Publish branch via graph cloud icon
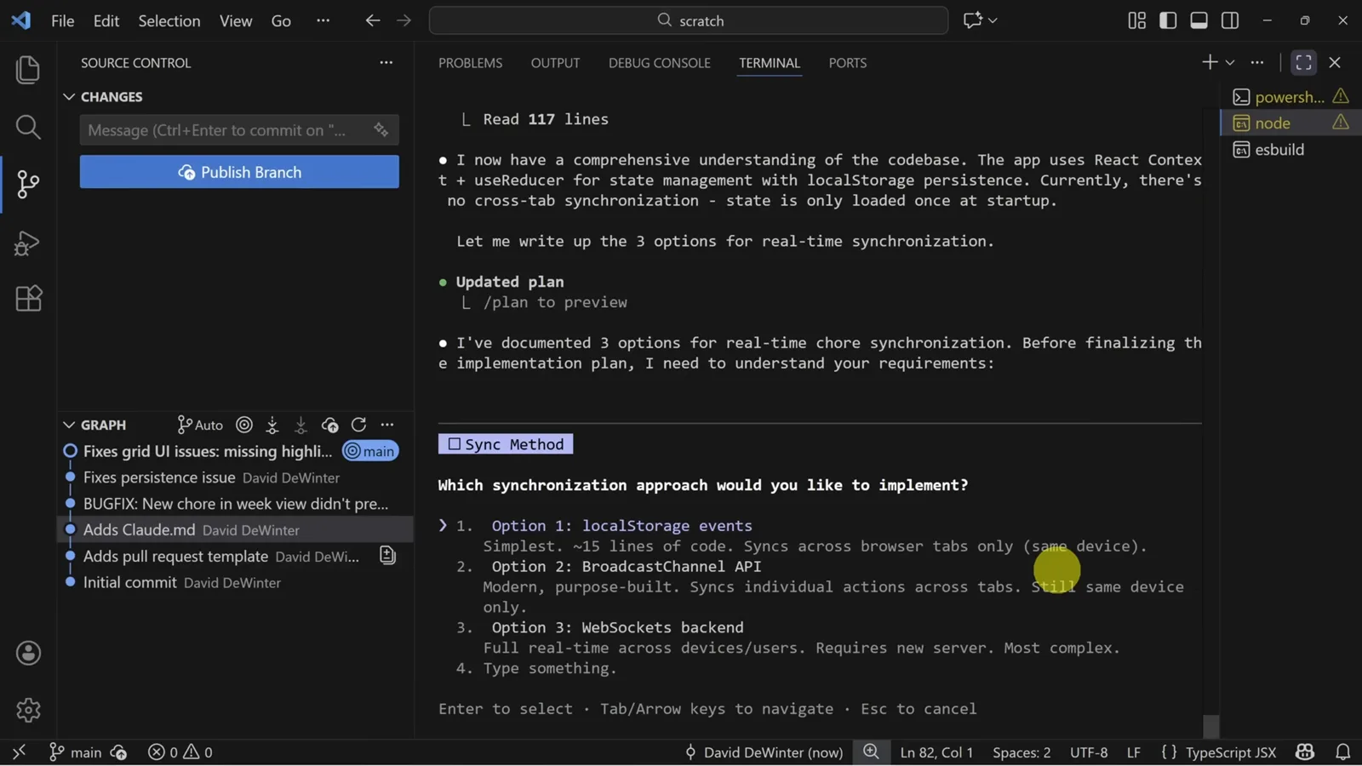Screen dimensions: 1362x766 pos(329,425)
